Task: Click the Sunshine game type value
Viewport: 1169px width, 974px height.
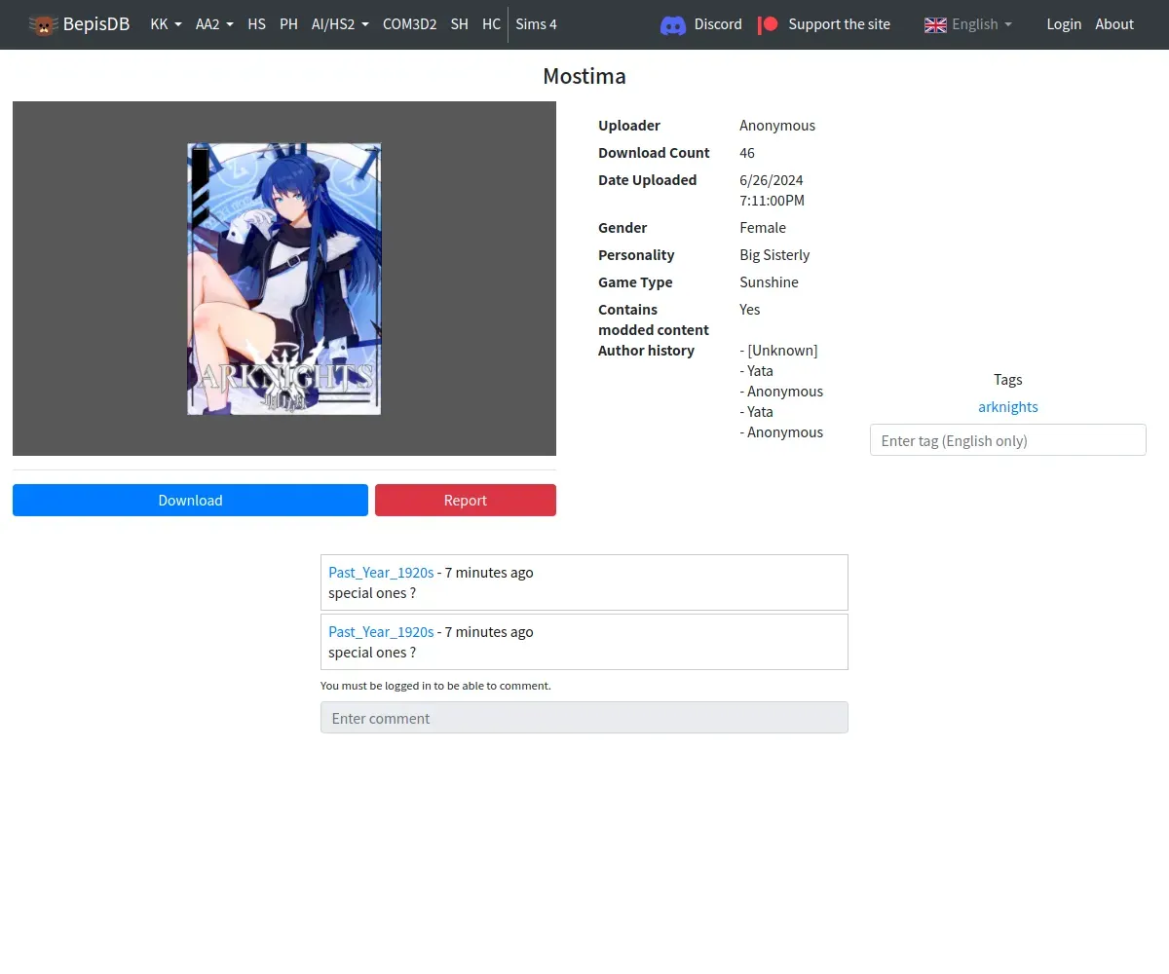Action: pyautogui.click(x=769, y=282)
